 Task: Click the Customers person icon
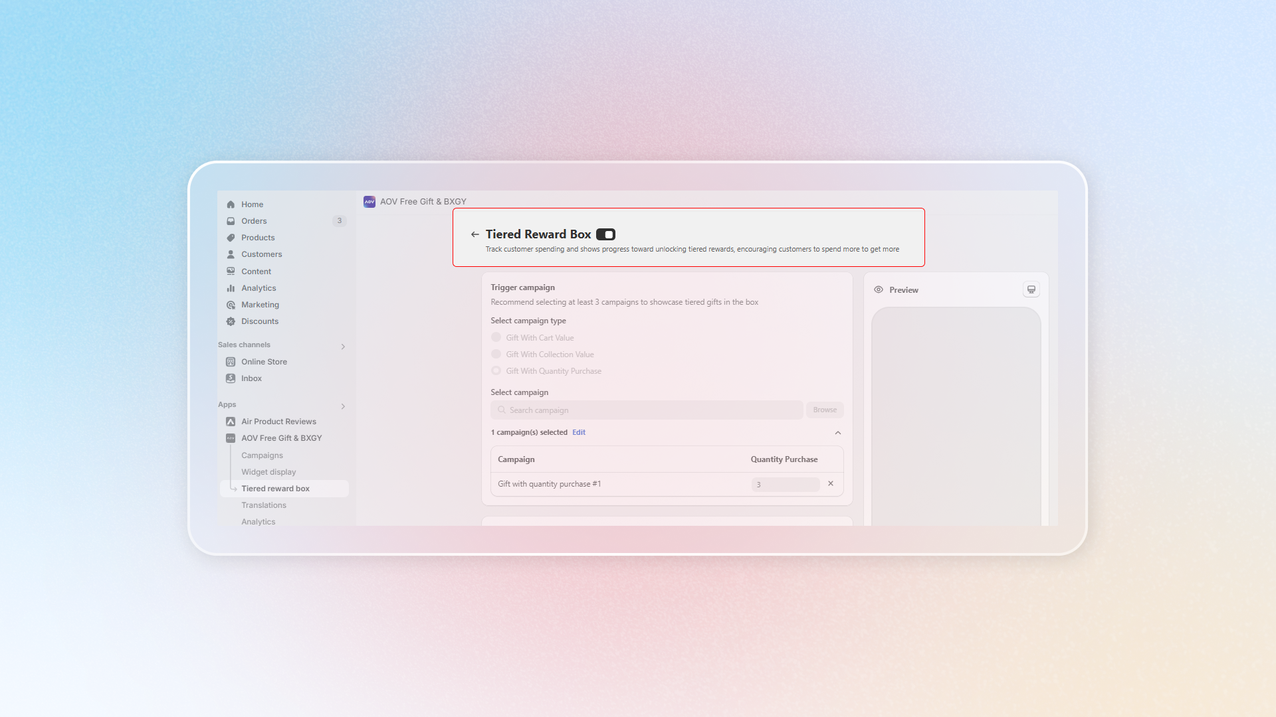tap(231, 254)
